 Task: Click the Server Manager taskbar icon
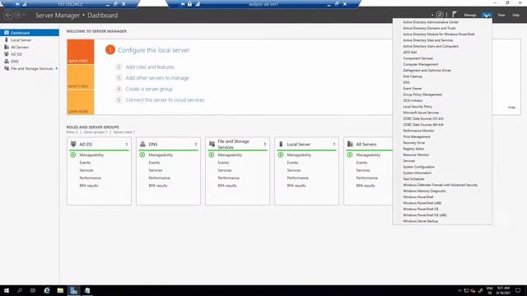73,290
